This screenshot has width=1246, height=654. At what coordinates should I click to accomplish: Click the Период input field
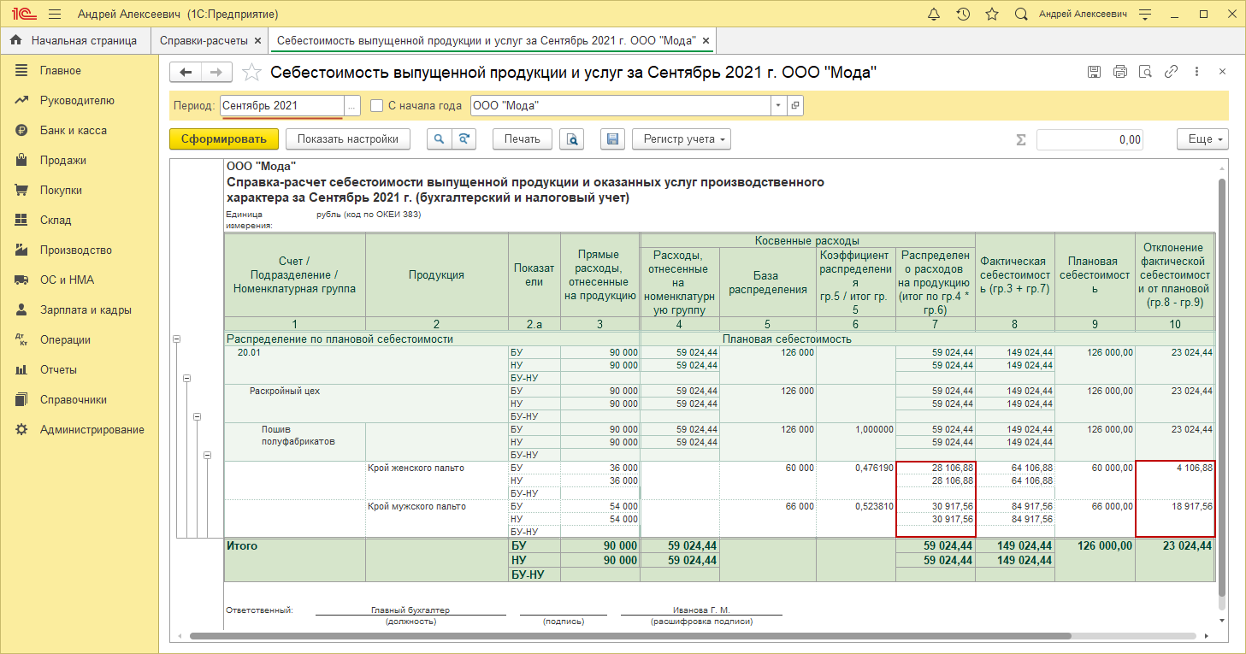tap(282, 105)
